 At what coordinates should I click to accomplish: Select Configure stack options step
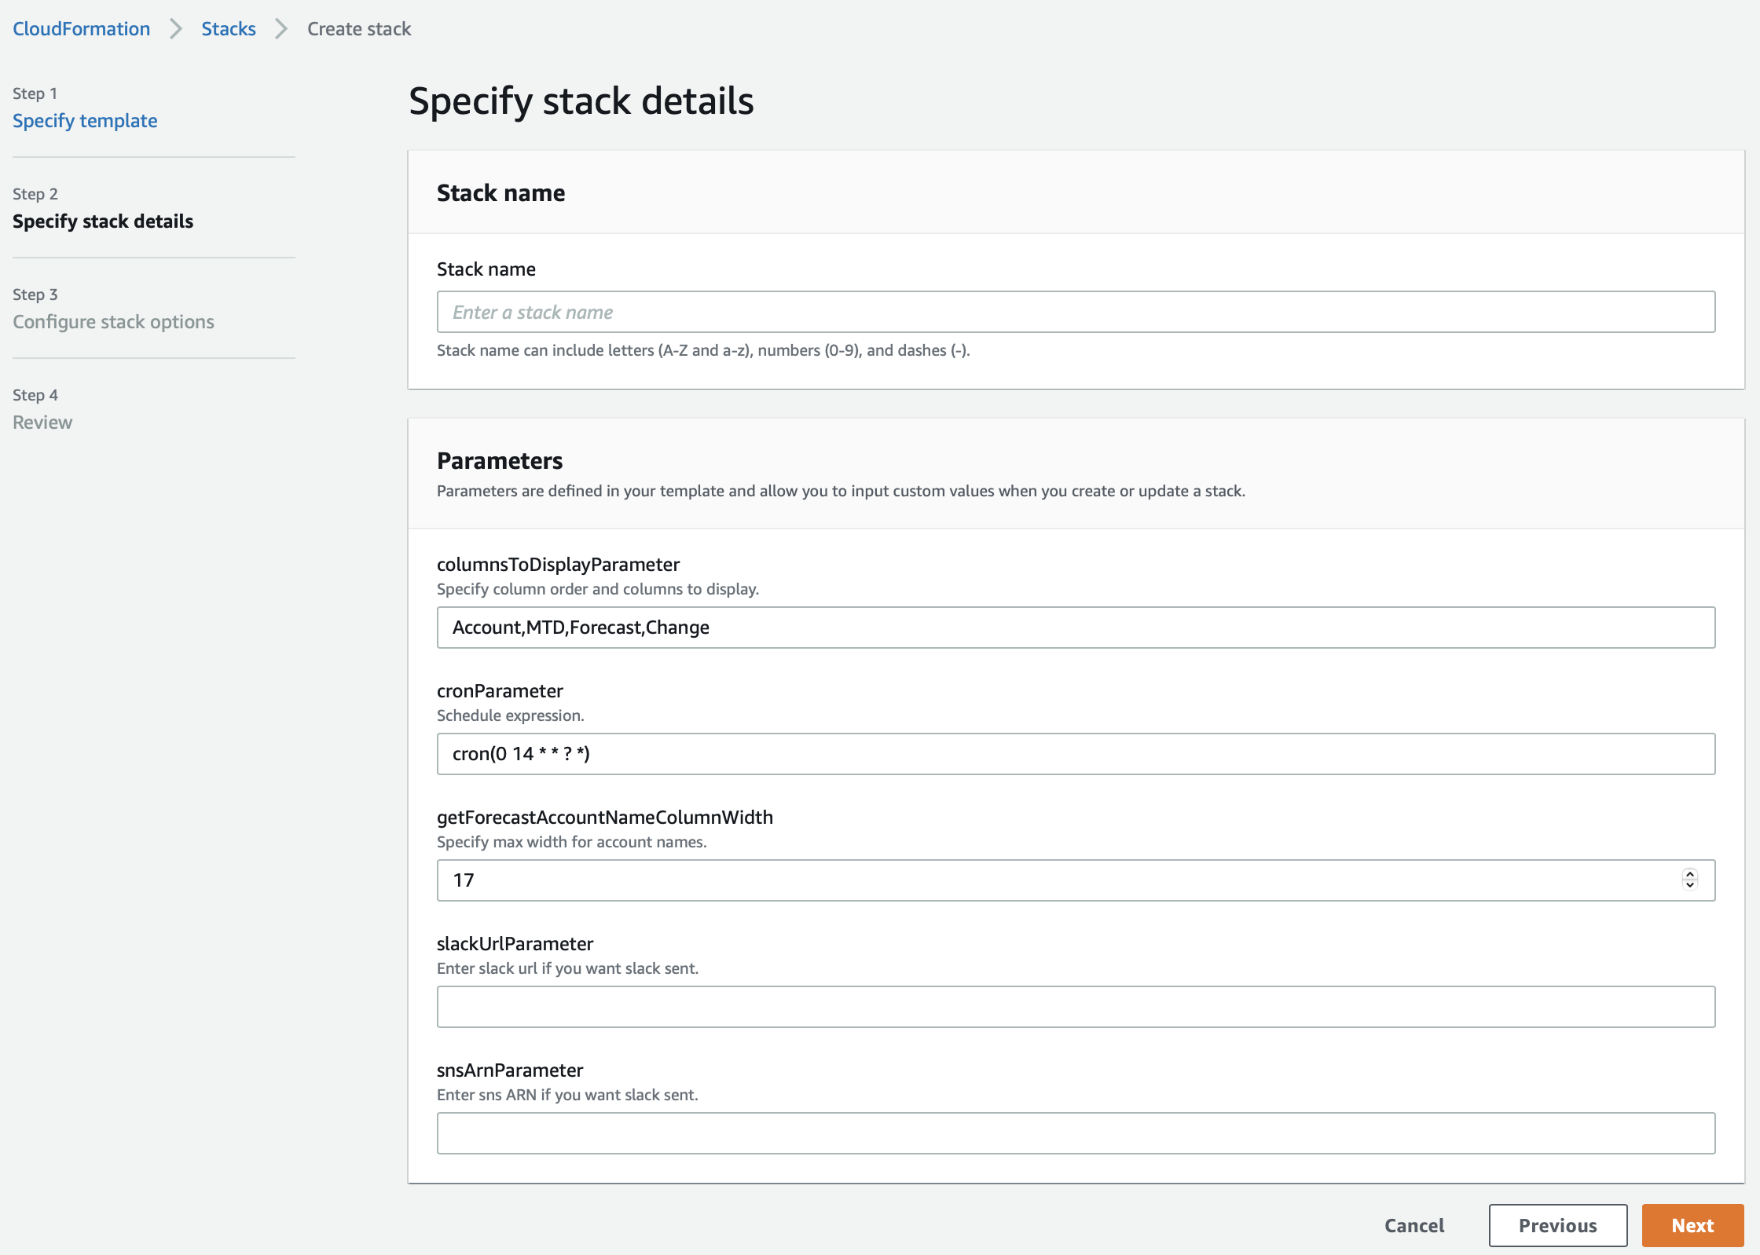point(113,321)
